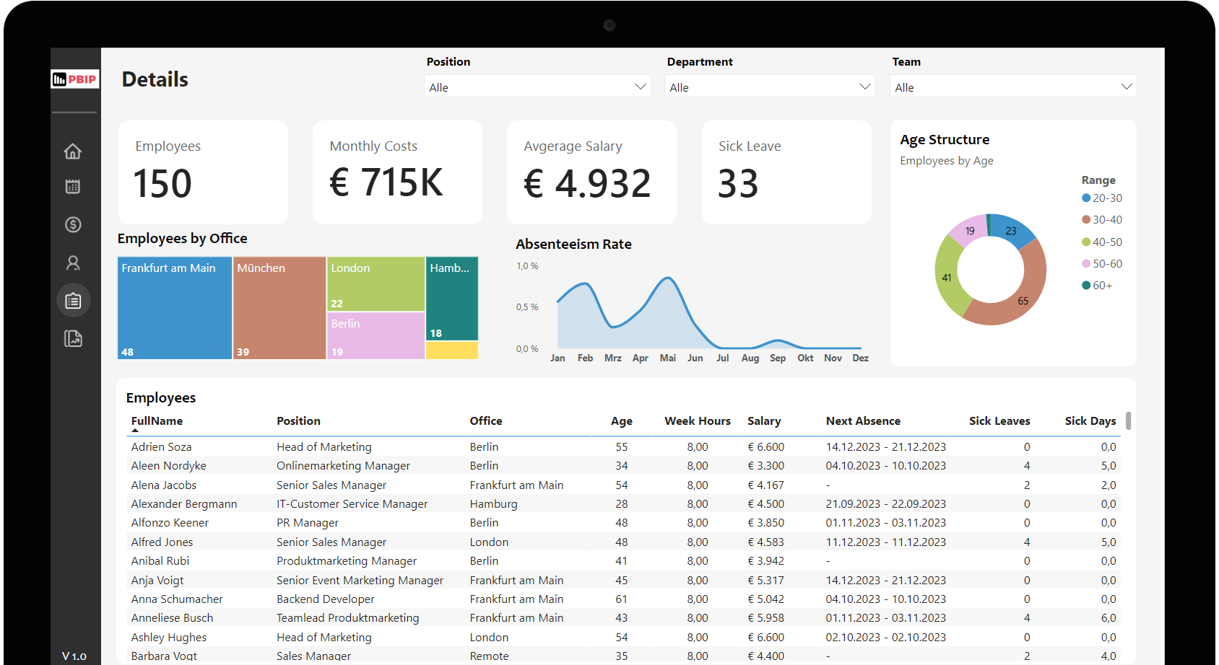Screen dimensions: 1219x665
Task: Open the report pages icon at sidebar bottom
Action: pyautogui.click(x=73, y=338)
